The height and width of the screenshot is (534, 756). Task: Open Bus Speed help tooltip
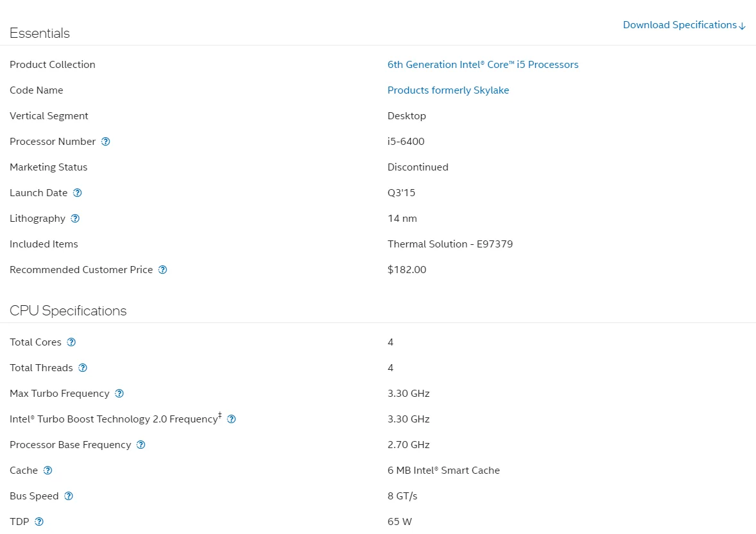click(x=69, y=496)
